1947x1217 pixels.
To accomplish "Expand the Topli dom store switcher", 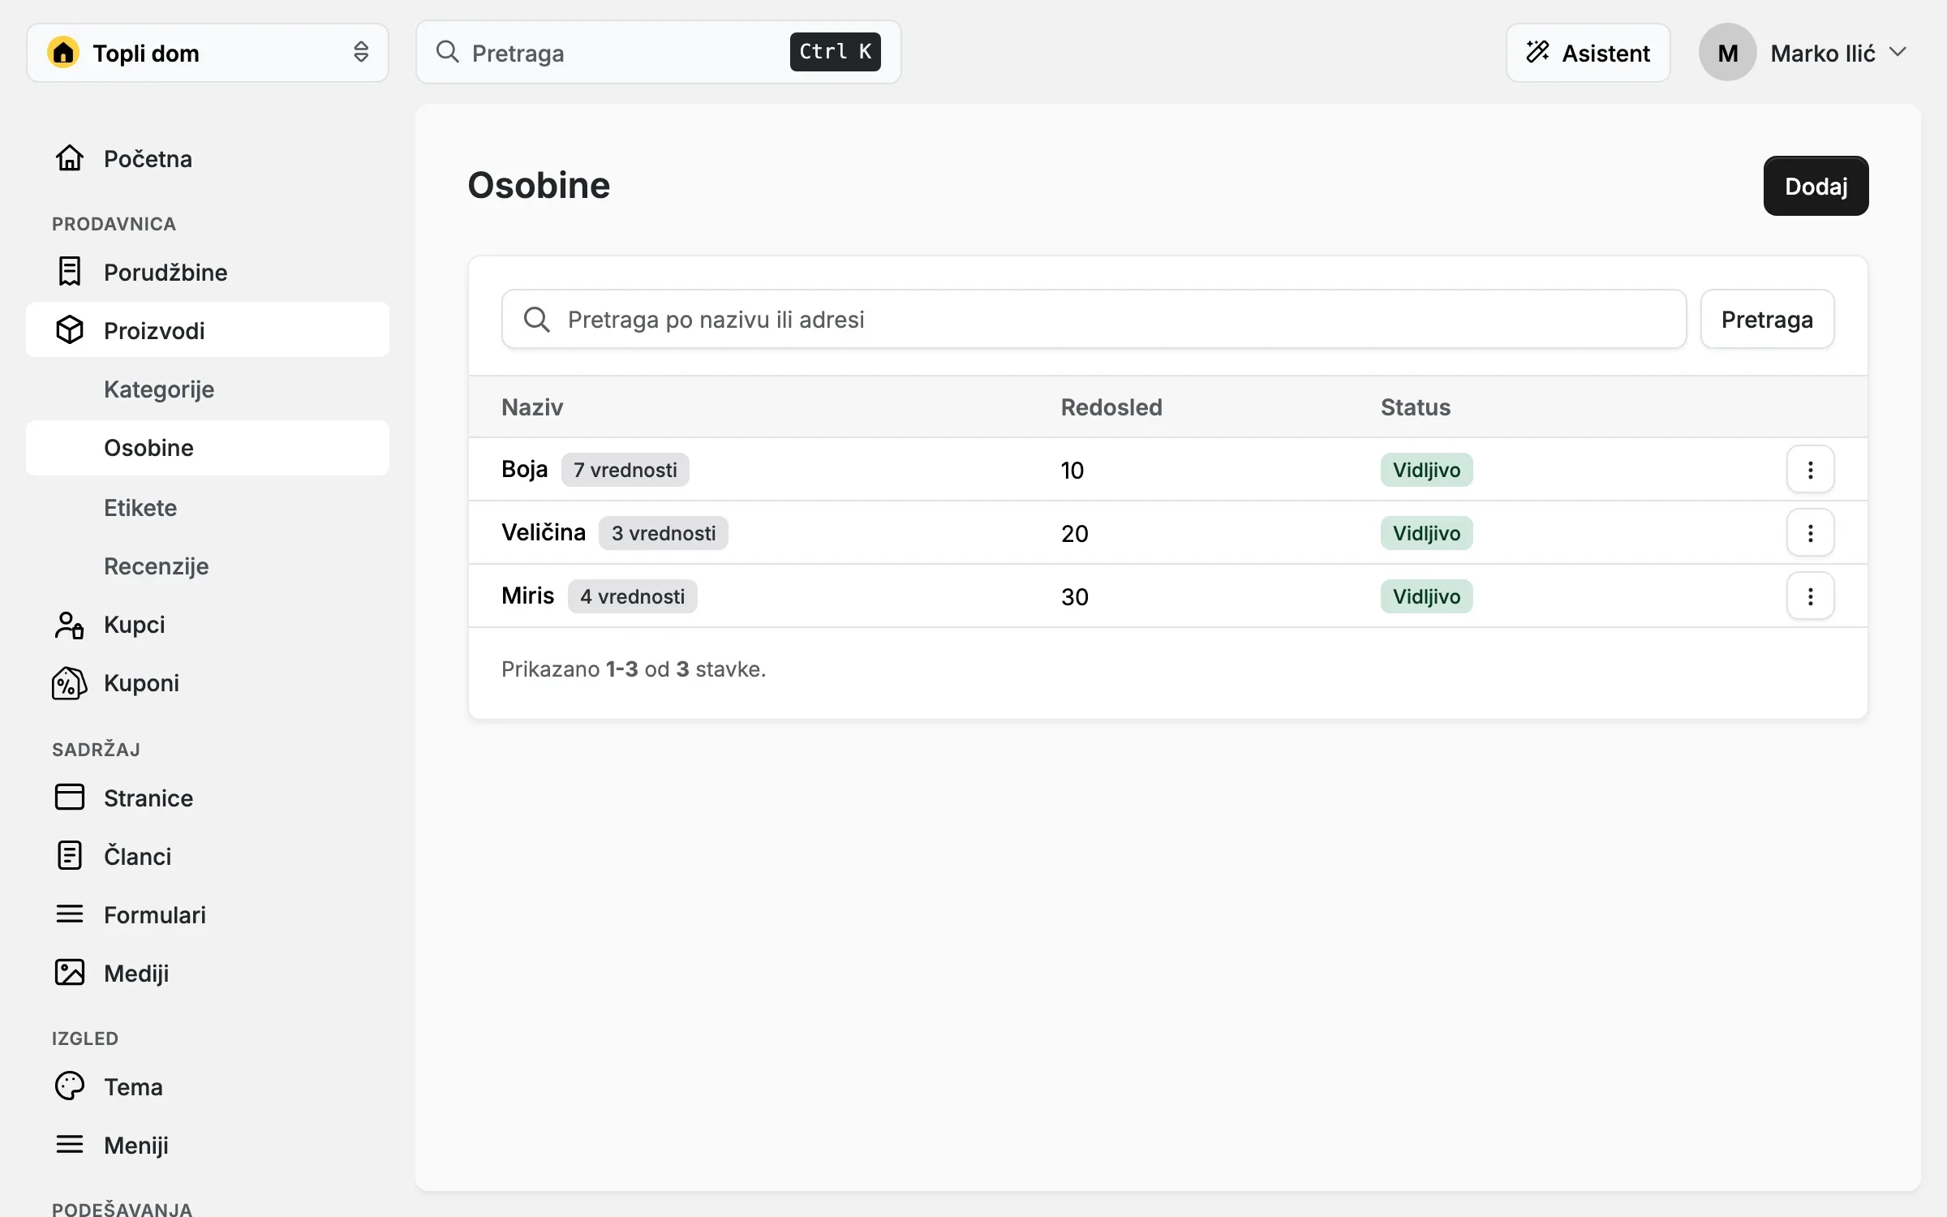I will tap(208, 53).
